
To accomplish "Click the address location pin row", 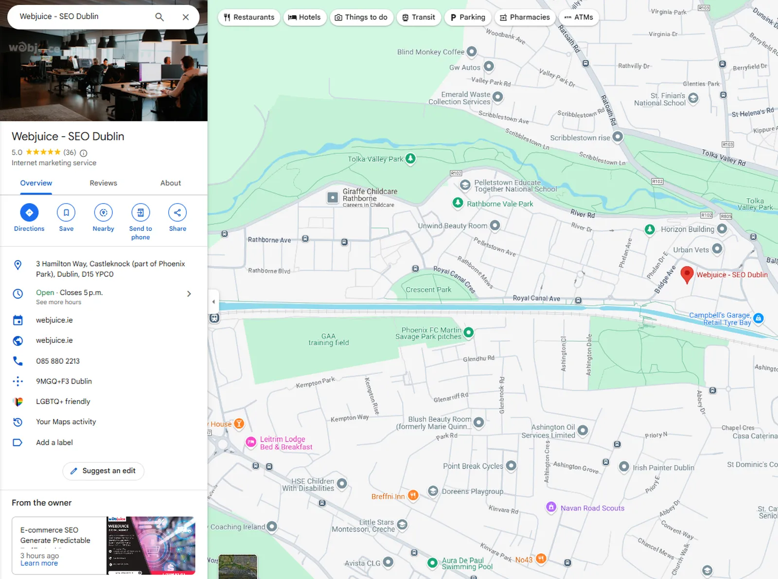I will pos(104,269).
